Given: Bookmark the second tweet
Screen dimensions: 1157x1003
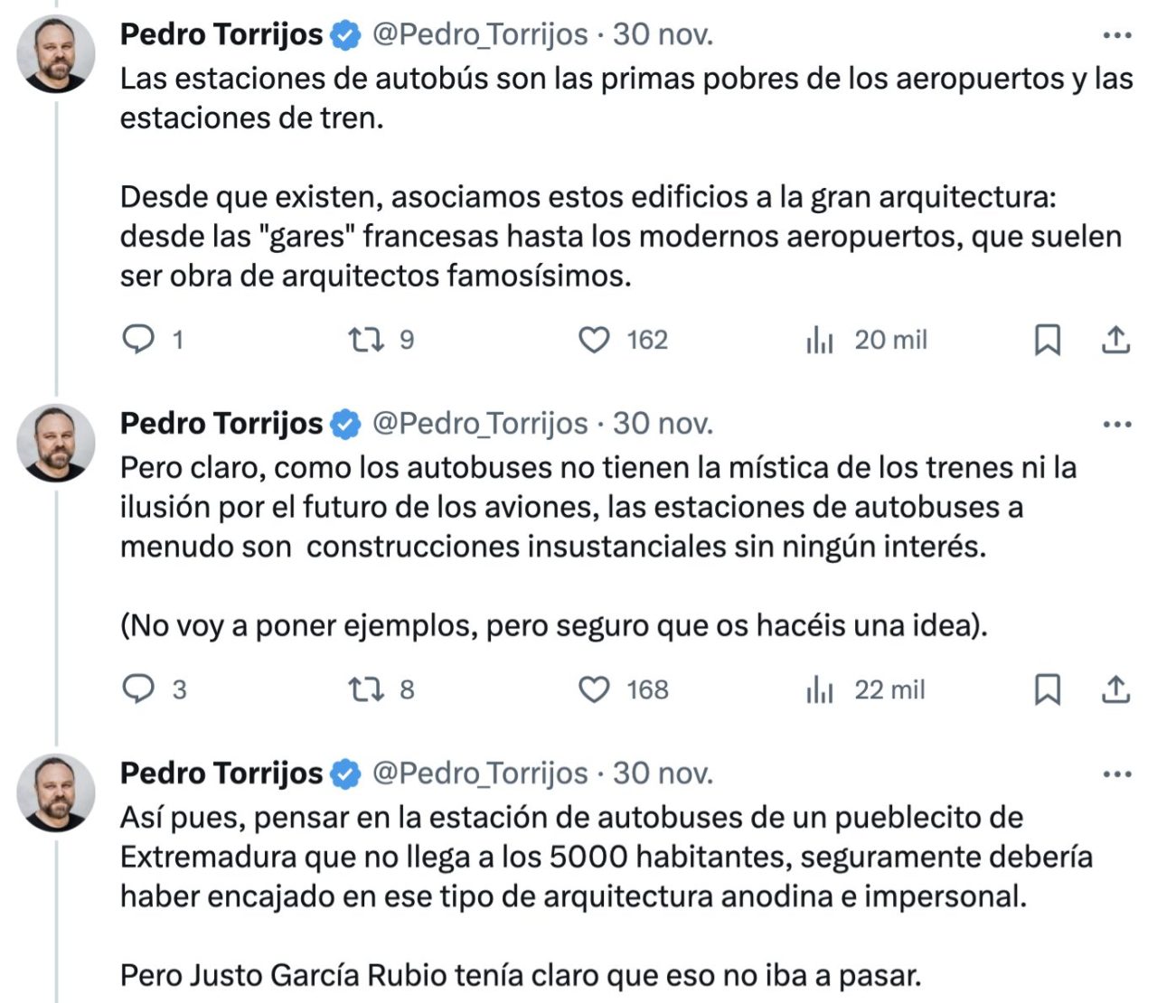Looking at the screenshot, I should pyautogui.click(x=1047, y=689).
